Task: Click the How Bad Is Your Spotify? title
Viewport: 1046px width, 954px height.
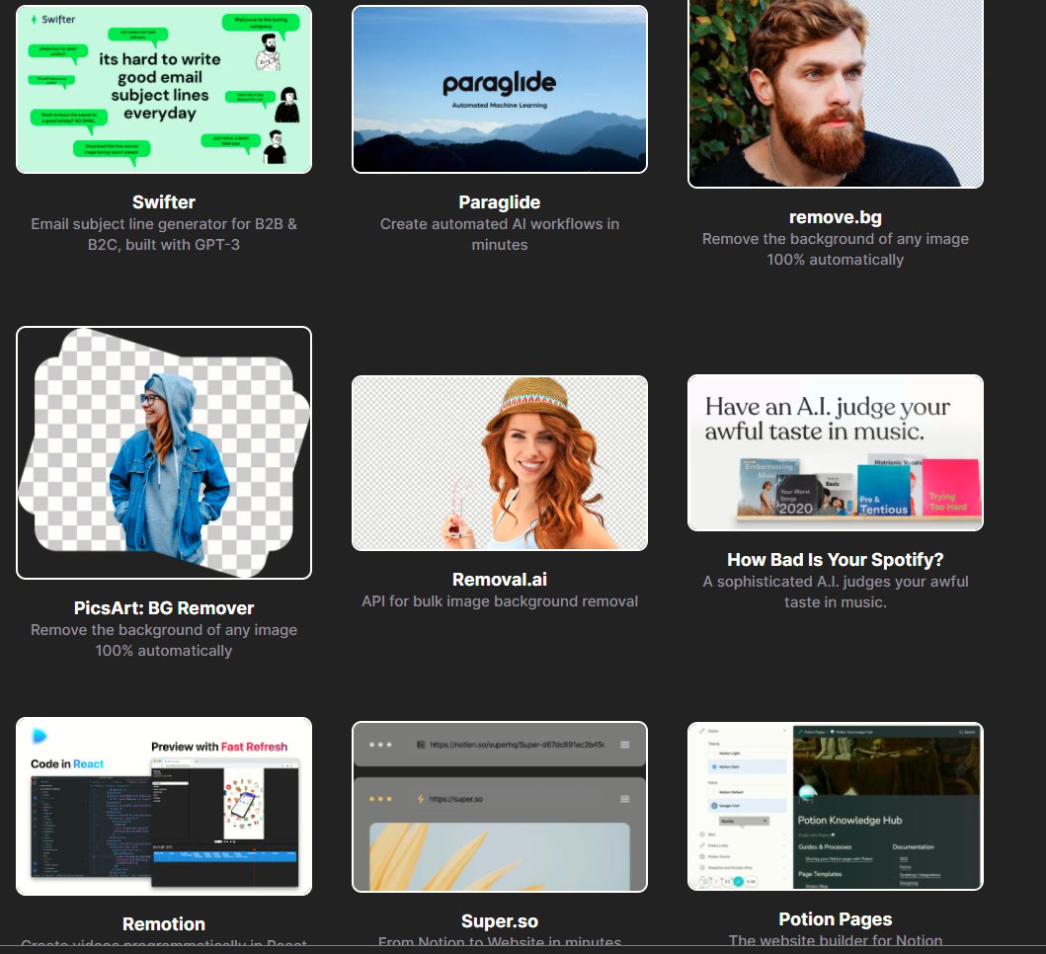Action: tap(836, 560)
